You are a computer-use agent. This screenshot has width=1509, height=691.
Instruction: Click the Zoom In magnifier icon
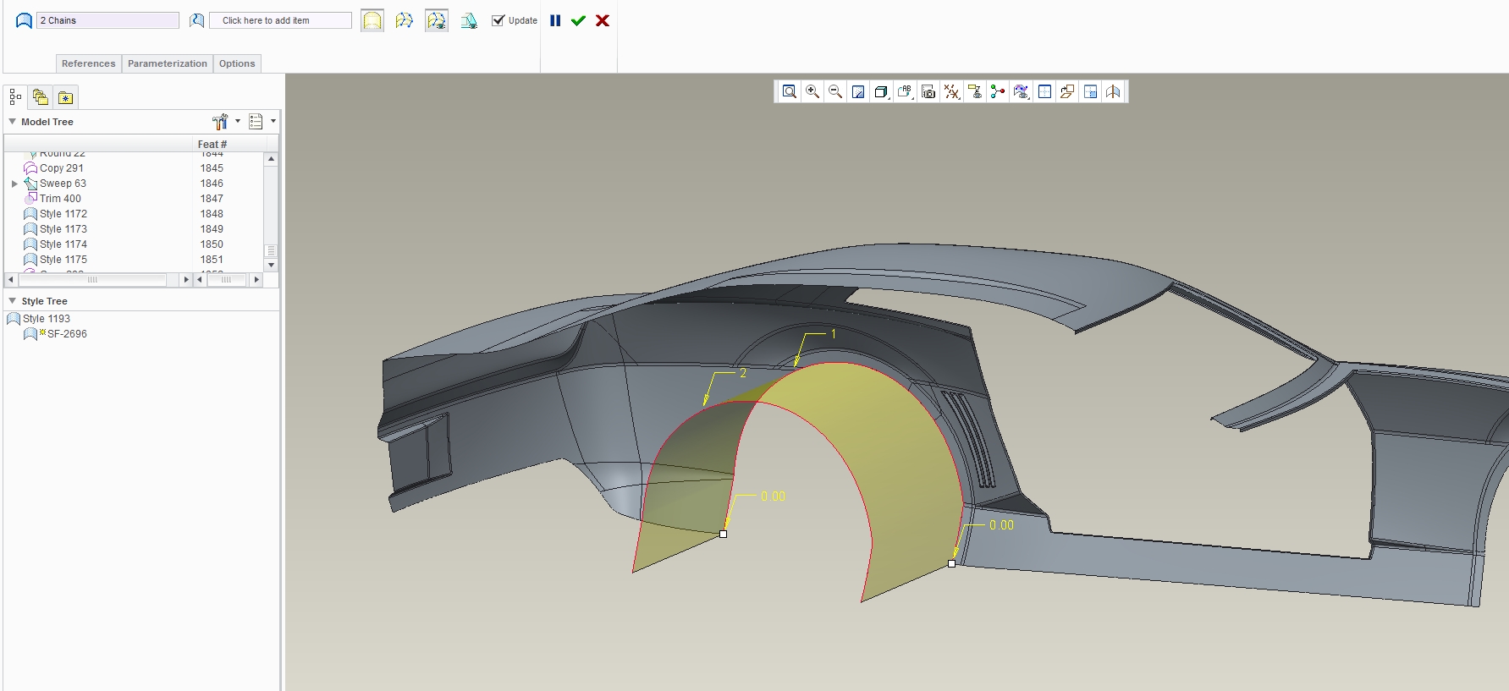812,91
